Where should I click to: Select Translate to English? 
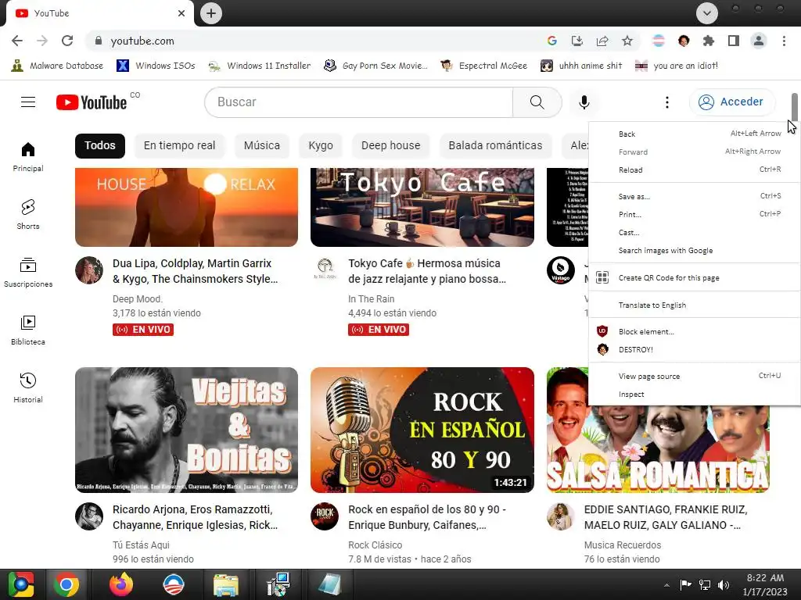(695, 305)
